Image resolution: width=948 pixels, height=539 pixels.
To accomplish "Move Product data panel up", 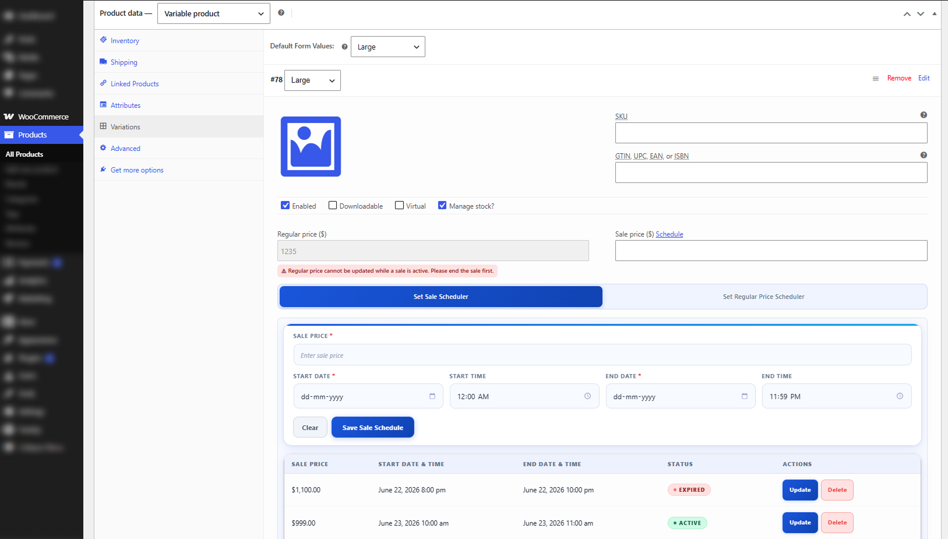I will click(907, 14).
